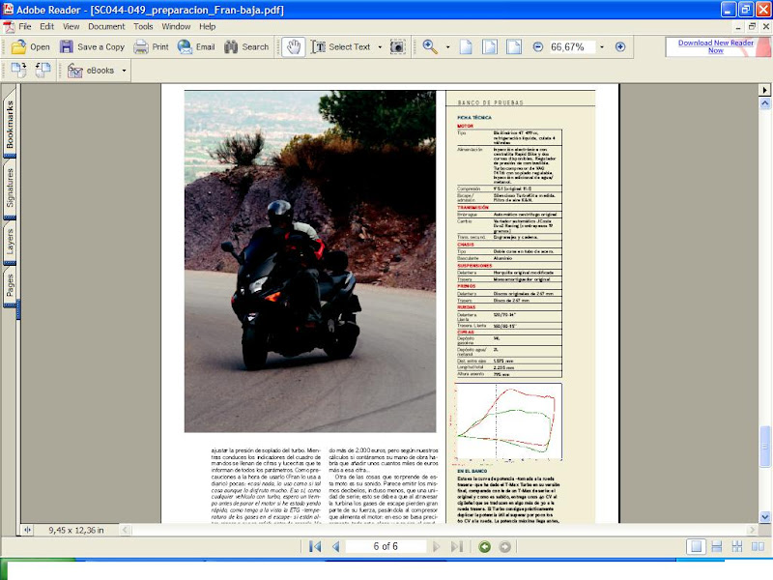Viewport: 773px width, 580px height.
Task: Click the green Previous View arrow
Action: pos(485,547)
